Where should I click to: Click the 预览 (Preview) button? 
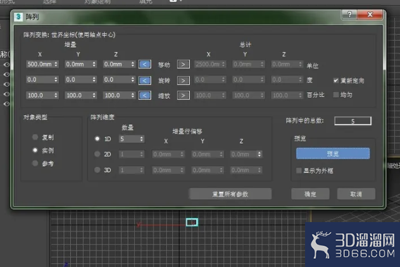click(333, 154)
